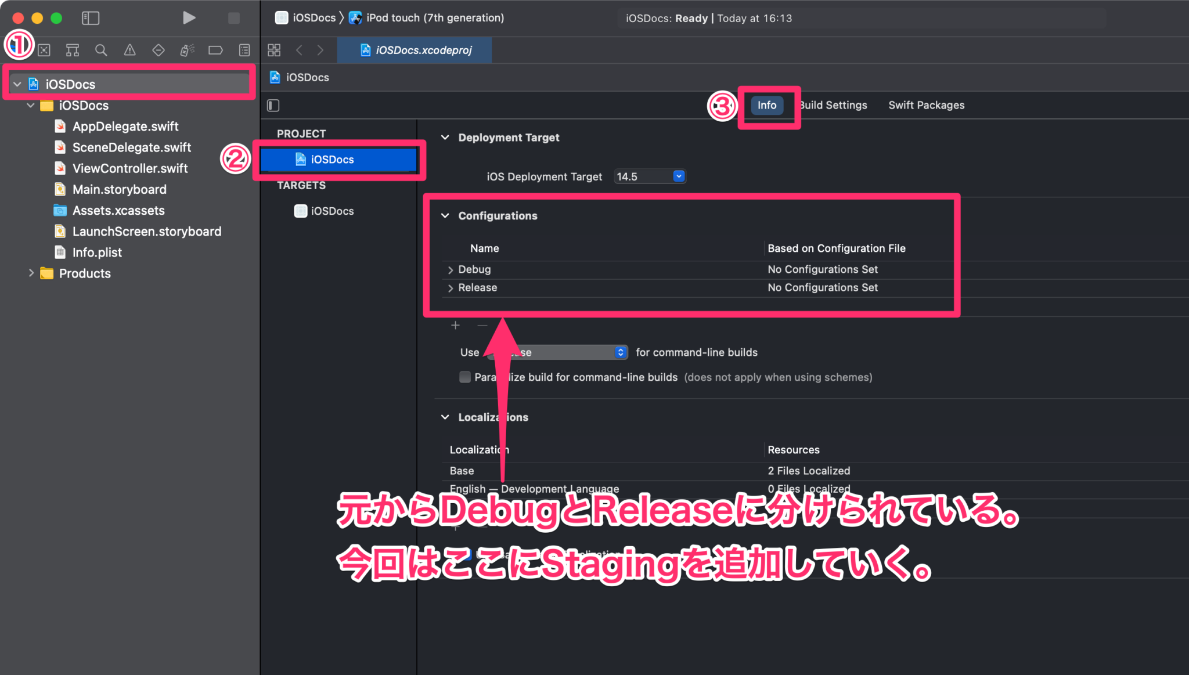This screenshot has height=675, width=1189.
Task: Switch to the Build Settings tab
Action: pyautogui.click(x=833, y=105)
